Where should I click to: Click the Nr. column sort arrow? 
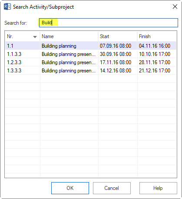coord(35,37)
